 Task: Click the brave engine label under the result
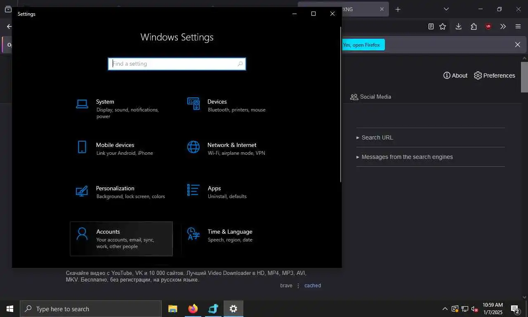(x=286, y=286)
